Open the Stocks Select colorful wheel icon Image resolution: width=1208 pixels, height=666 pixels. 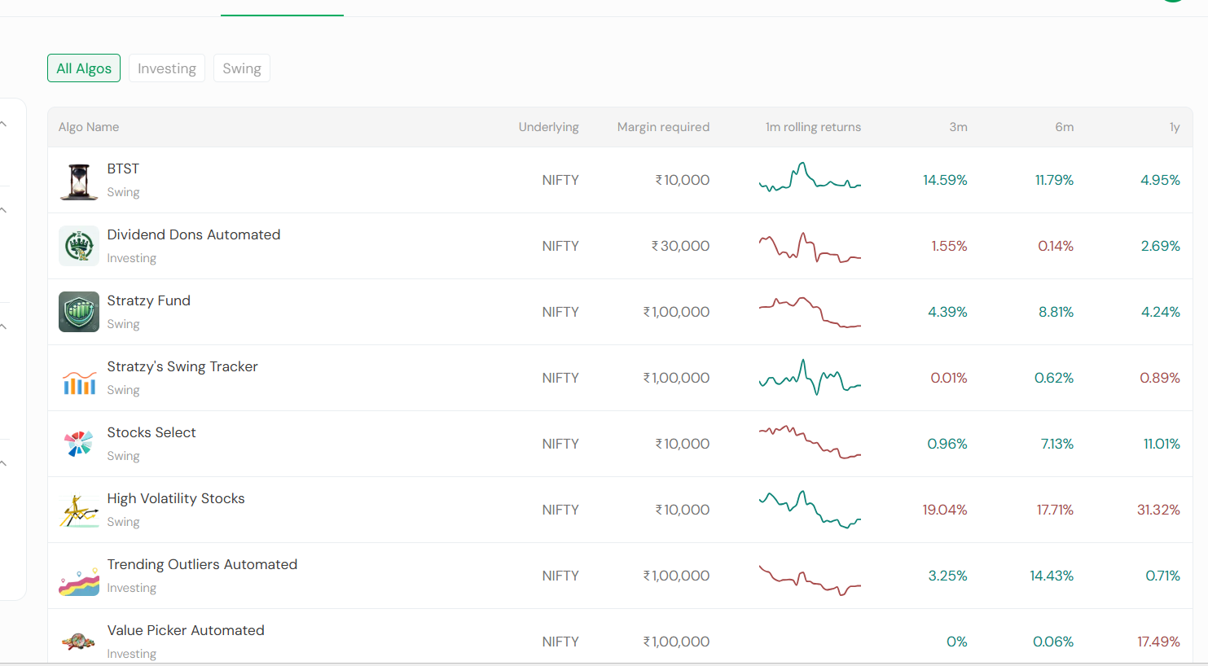point(79,444)
